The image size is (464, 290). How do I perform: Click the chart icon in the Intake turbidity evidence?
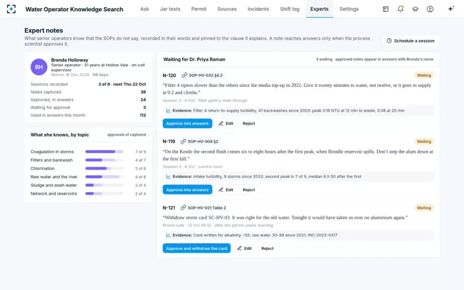[x=168, y=177]
